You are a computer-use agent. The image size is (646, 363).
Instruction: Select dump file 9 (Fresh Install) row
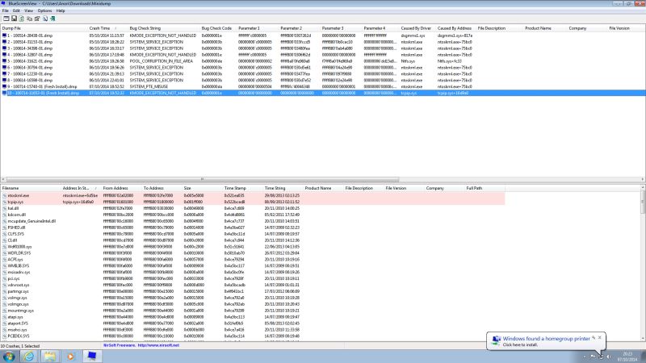[323, 87]
